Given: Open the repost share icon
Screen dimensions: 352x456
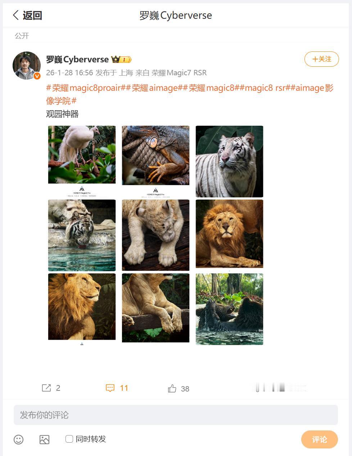Looking at the screenshot, I should tap(46, 388).
